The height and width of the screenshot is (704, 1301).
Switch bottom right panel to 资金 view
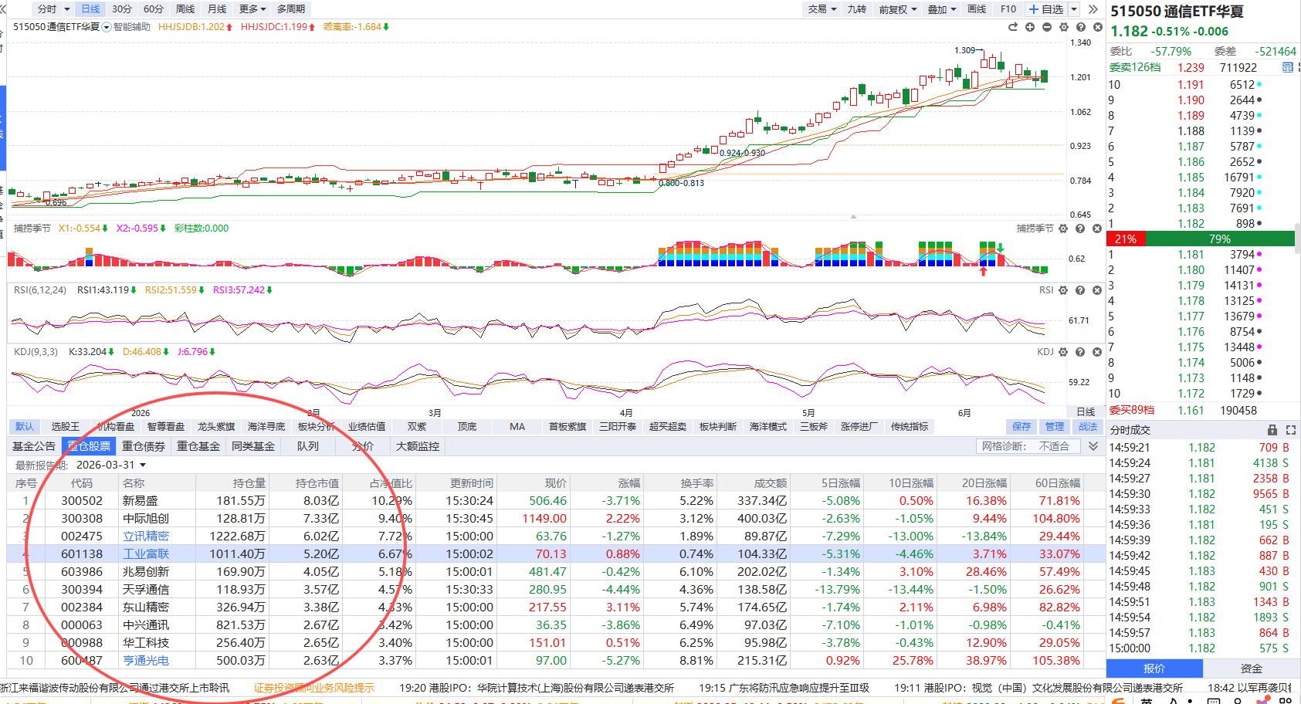pyautogui.click(x=1252, y=668)
